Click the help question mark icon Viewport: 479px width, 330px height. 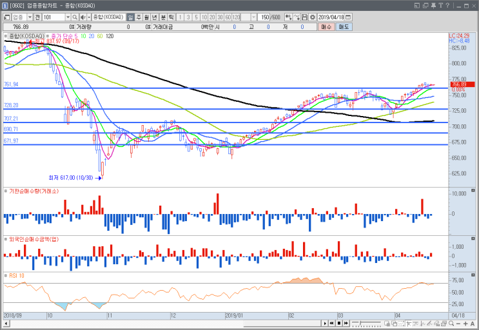447,6
